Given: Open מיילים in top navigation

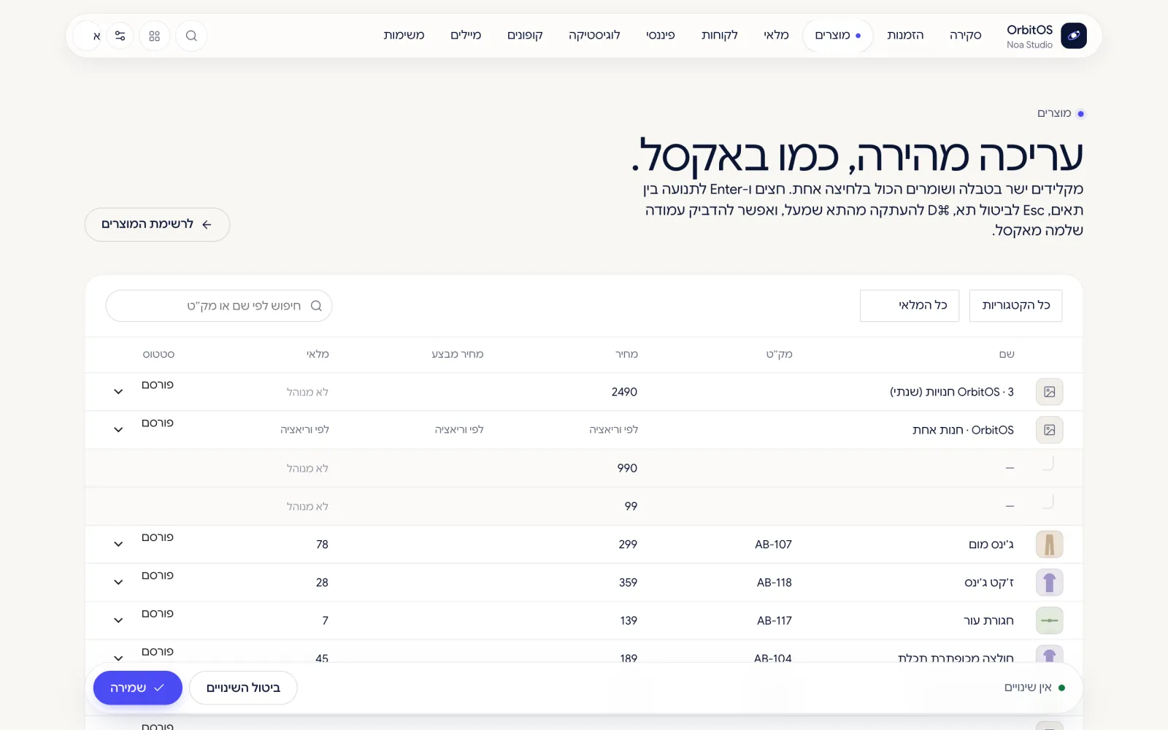Looking at the screenshot, I should 466,35.
